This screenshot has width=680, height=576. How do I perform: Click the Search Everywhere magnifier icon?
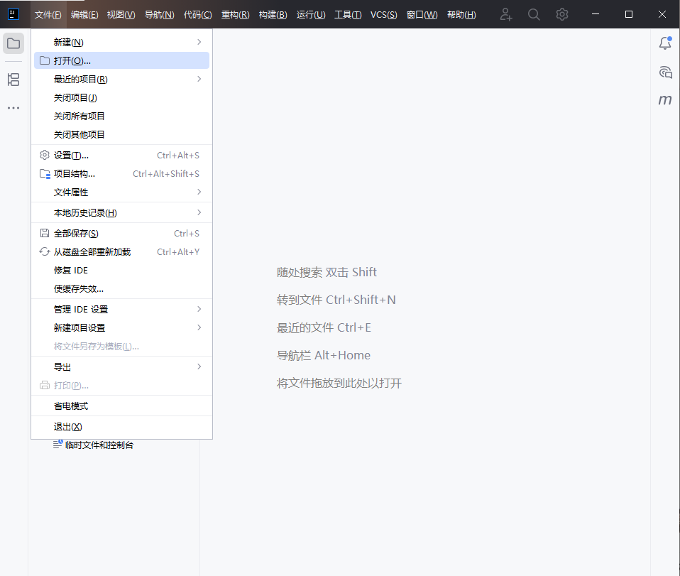pyautogui.click(x=534, y=14)
